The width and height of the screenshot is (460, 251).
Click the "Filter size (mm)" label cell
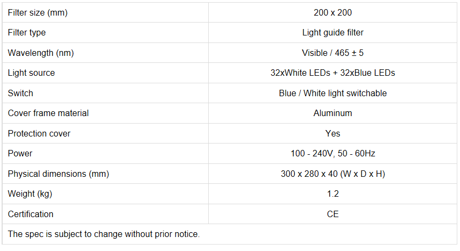pyautogui.click(x=38, y=12)
